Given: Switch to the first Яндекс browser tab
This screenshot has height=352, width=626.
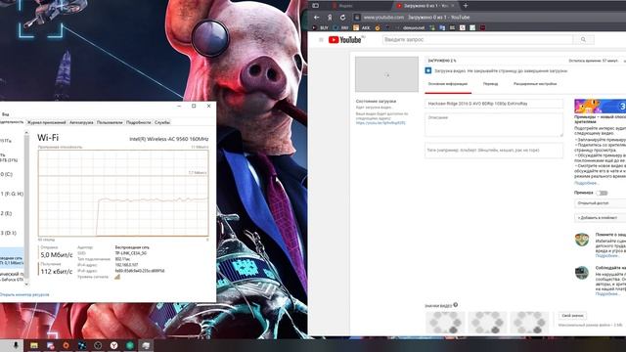Looking at the screenshot, I should pos(345,6).
